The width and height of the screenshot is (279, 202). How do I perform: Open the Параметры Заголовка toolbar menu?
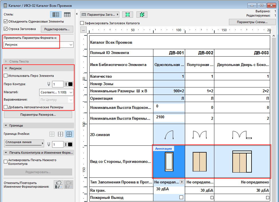[x=100, y=15]
